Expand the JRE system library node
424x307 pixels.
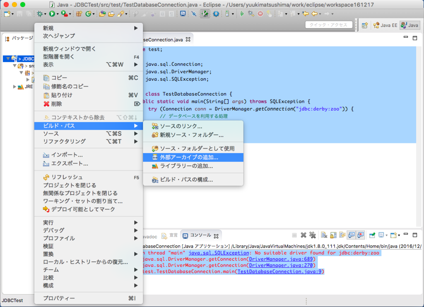[14, 87]
